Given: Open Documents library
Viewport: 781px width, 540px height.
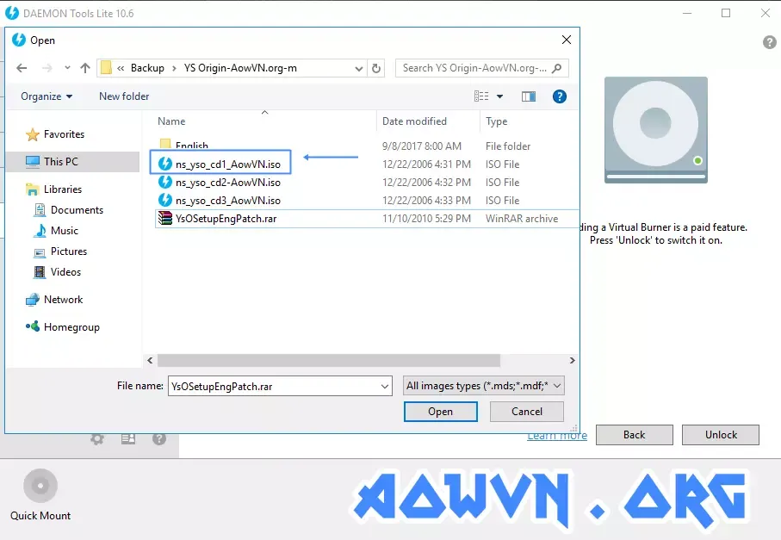Looking at the screenshot, I should pos(77,210).
